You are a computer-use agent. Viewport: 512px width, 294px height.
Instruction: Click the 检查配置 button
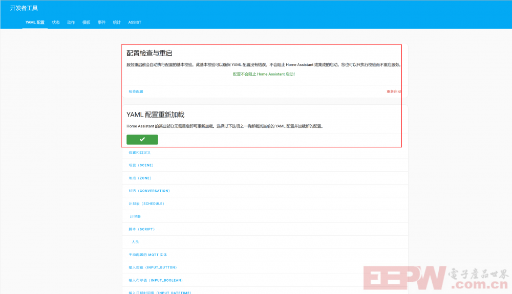coord(136,92)
